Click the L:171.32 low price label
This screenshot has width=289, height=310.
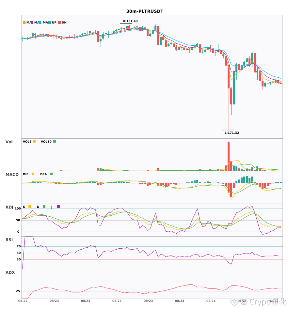point(232,133)
